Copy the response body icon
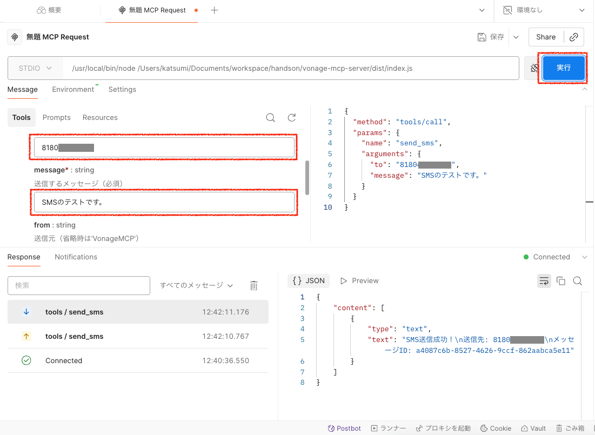 pos(560,281)
